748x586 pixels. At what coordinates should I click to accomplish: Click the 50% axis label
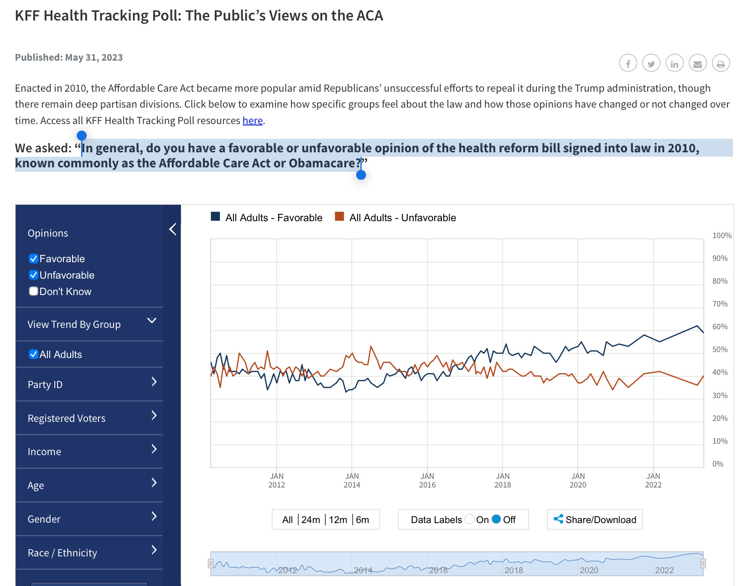click(720, 349)
